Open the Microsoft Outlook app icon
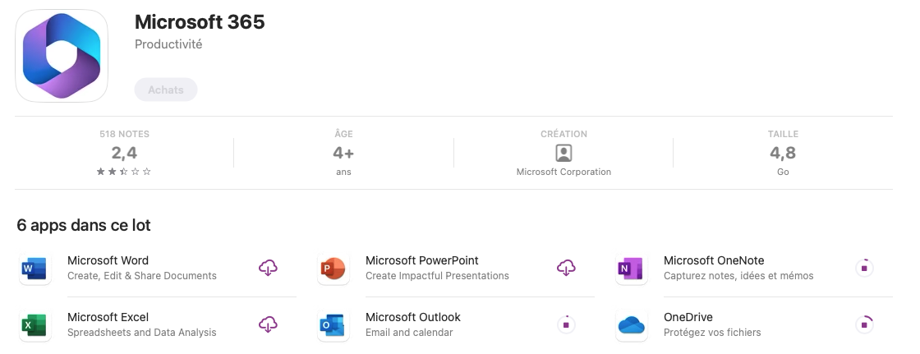The image size is (920, 354). [333, 325]
